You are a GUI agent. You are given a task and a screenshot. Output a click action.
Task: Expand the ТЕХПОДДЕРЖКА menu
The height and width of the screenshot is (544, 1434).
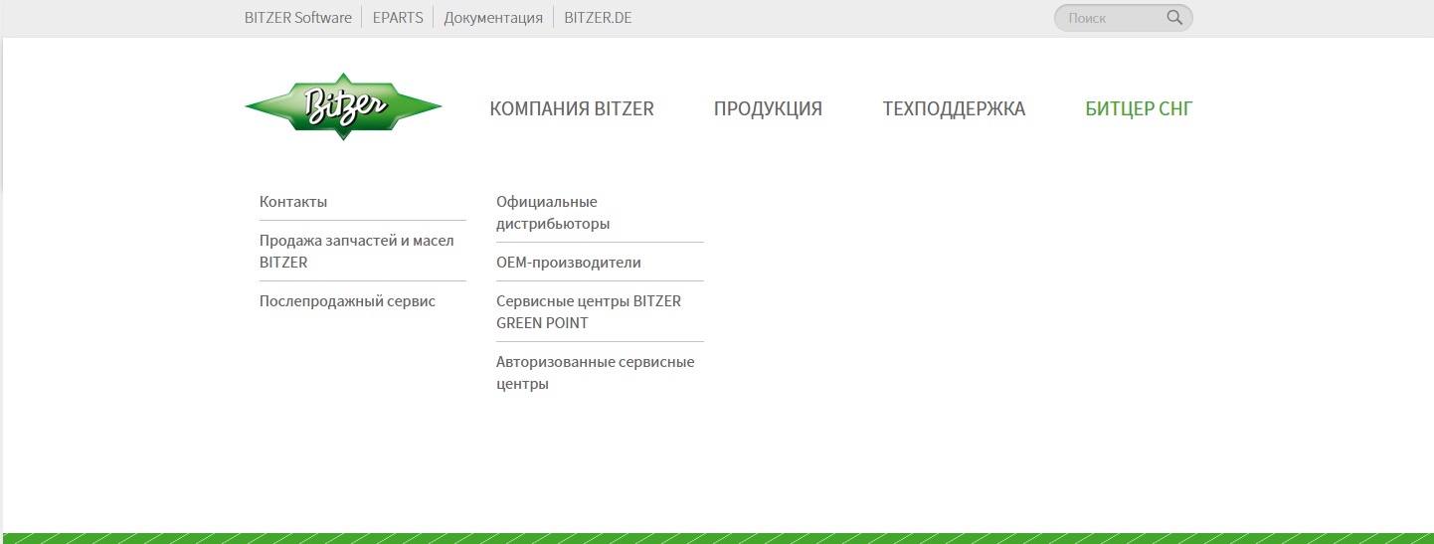[x=954, y=109]
